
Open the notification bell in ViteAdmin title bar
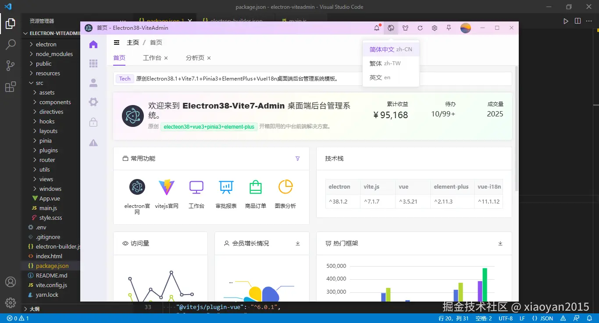(x=377, y=28)
